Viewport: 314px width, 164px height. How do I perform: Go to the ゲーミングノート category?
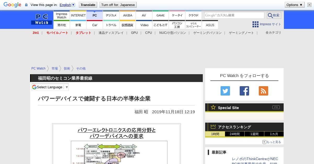point(242,33)
